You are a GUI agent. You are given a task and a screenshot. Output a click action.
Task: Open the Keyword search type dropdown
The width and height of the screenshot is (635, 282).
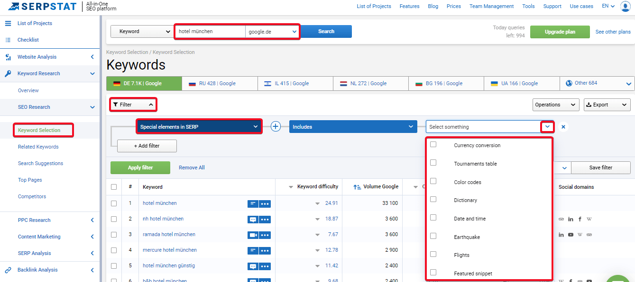[142, 32]
